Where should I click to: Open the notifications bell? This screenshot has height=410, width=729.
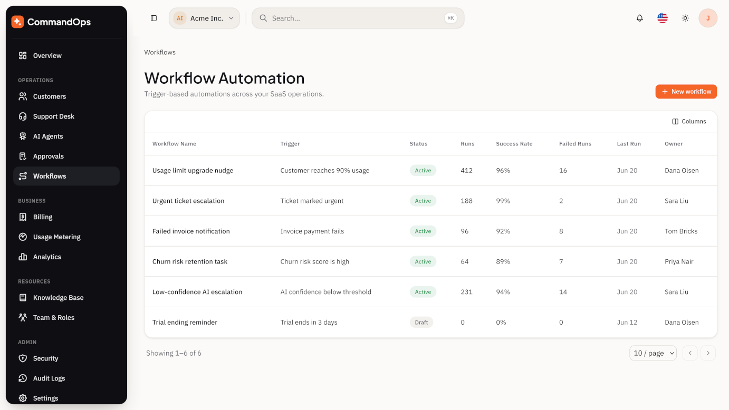point(640,18)
